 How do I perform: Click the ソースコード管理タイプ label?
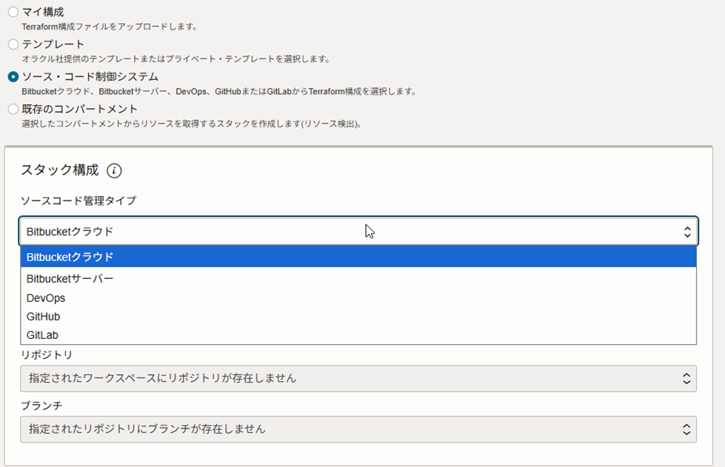78,201
